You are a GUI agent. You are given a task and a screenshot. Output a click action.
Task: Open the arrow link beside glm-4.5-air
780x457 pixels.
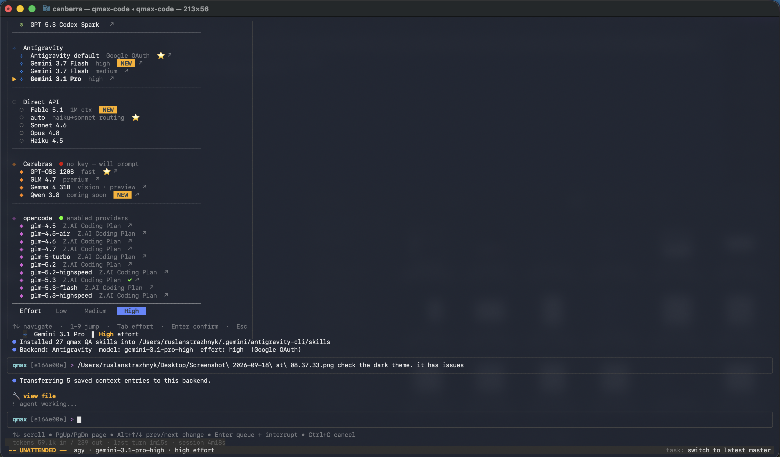click(x=144, y=233)
